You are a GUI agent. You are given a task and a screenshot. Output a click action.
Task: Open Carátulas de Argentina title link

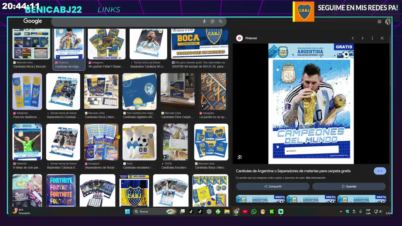(x=293, y=171)
